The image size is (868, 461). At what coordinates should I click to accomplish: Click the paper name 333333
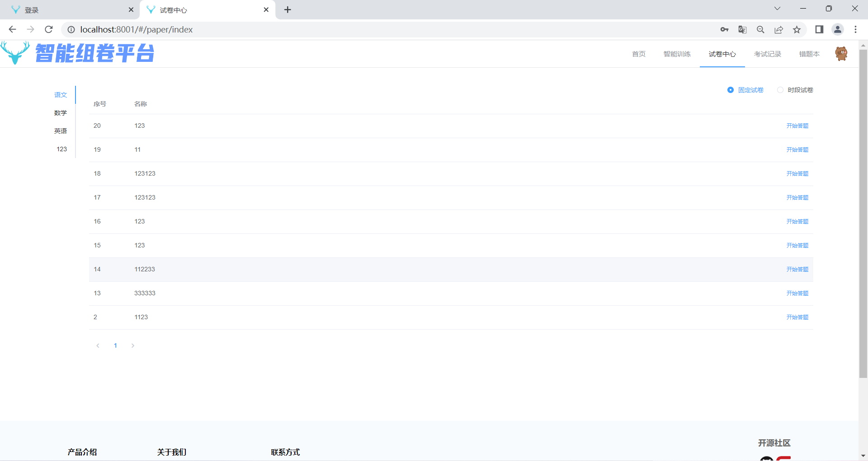pyautogui.click(x=145, y=293)
